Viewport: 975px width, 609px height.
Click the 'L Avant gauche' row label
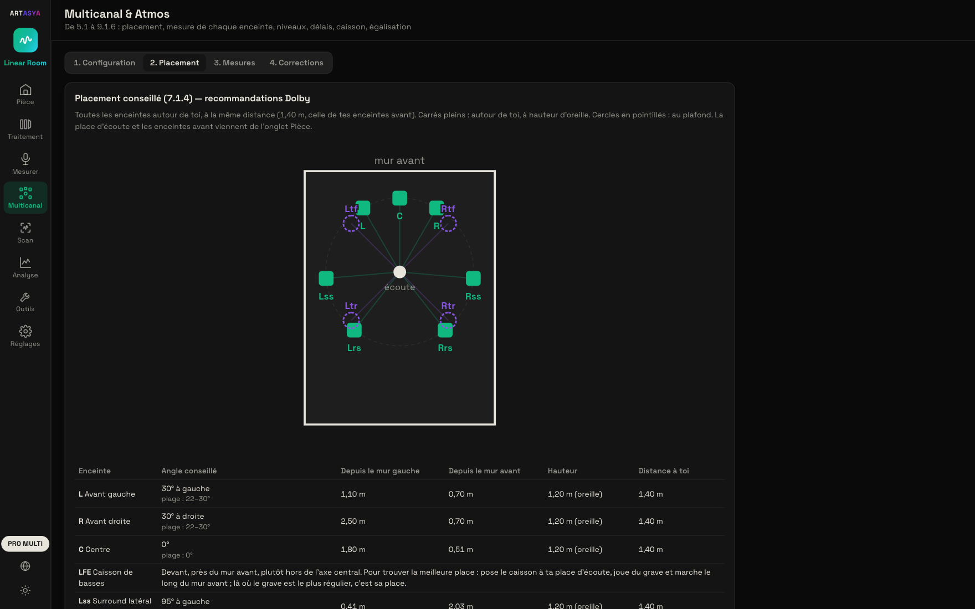(x=107, y=494)
